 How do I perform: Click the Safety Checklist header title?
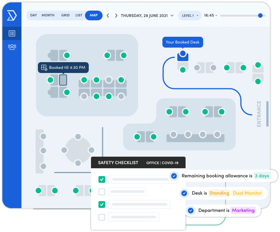click(x=118, y=163)
